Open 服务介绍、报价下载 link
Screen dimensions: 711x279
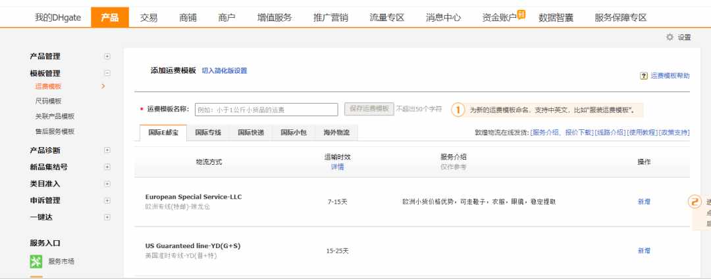(x=562, y=133)
